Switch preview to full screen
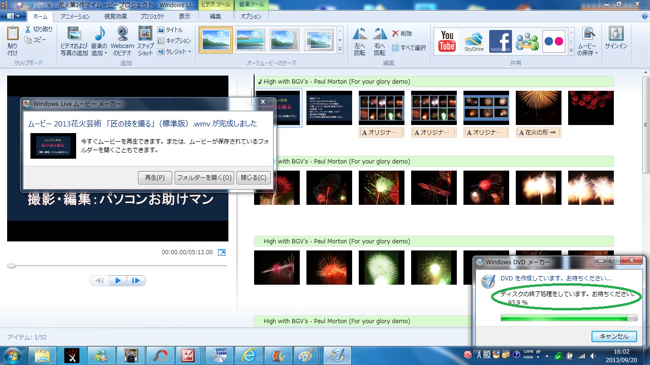Screen dimensions: 650x365 click(x=222, y=252)
